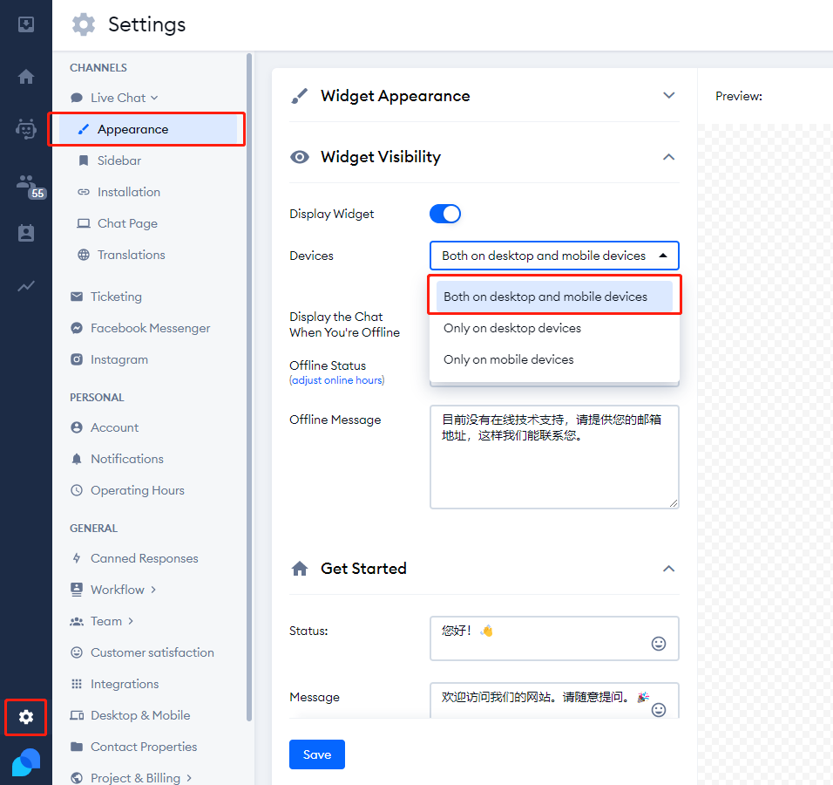Select Only on desktop devices option
833x785 pixels.
512,328
